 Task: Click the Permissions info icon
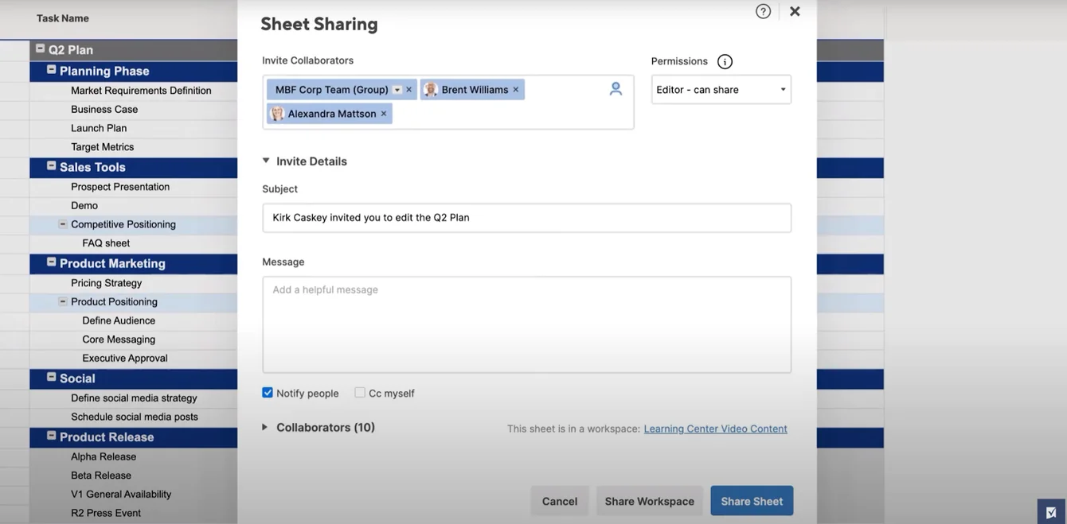725,61
